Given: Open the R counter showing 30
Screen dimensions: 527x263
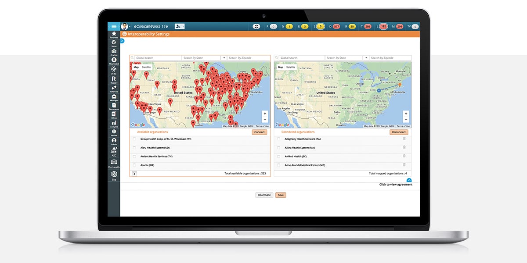Looking at the screenshot, I should [x=351, y=27].
